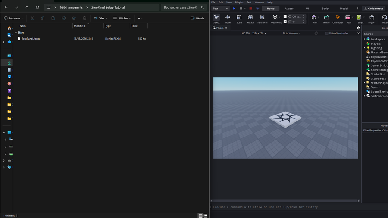Click the device rotation icon in emulator bar

[316, 33]
